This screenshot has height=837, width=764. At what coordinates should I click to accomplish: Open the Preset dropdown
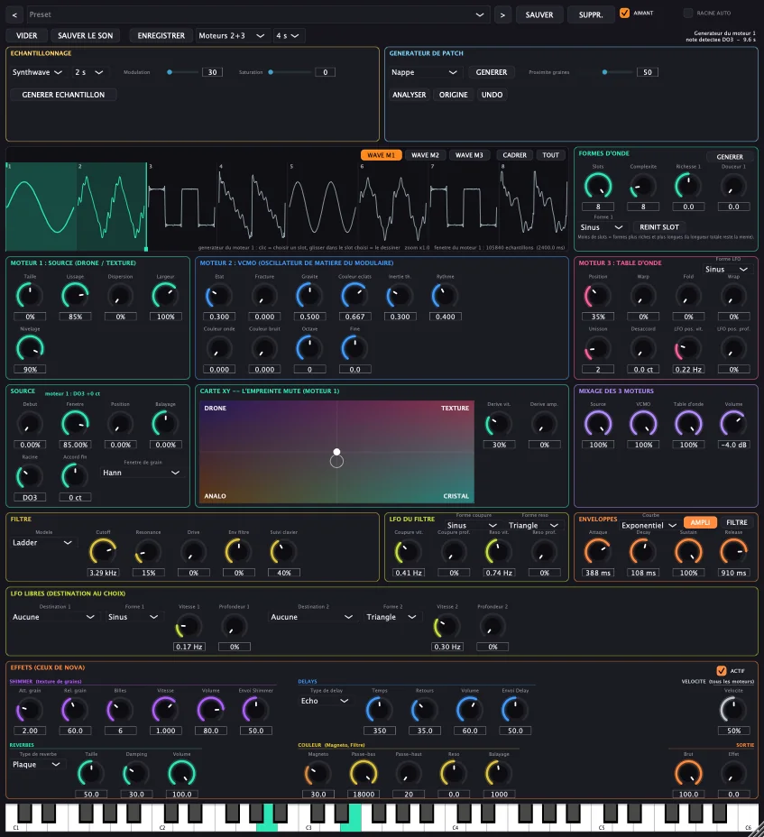click(x=256, y=15)
